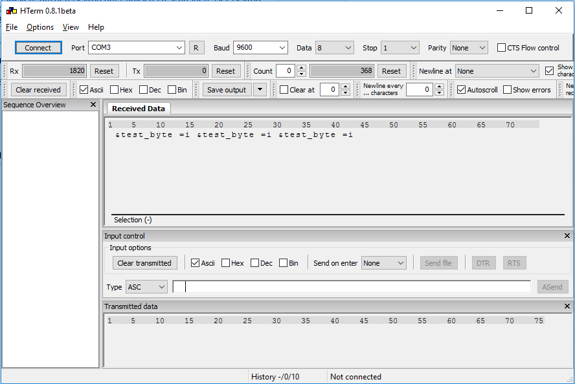
Task: Open the File menu
Action: coord(12,27)
